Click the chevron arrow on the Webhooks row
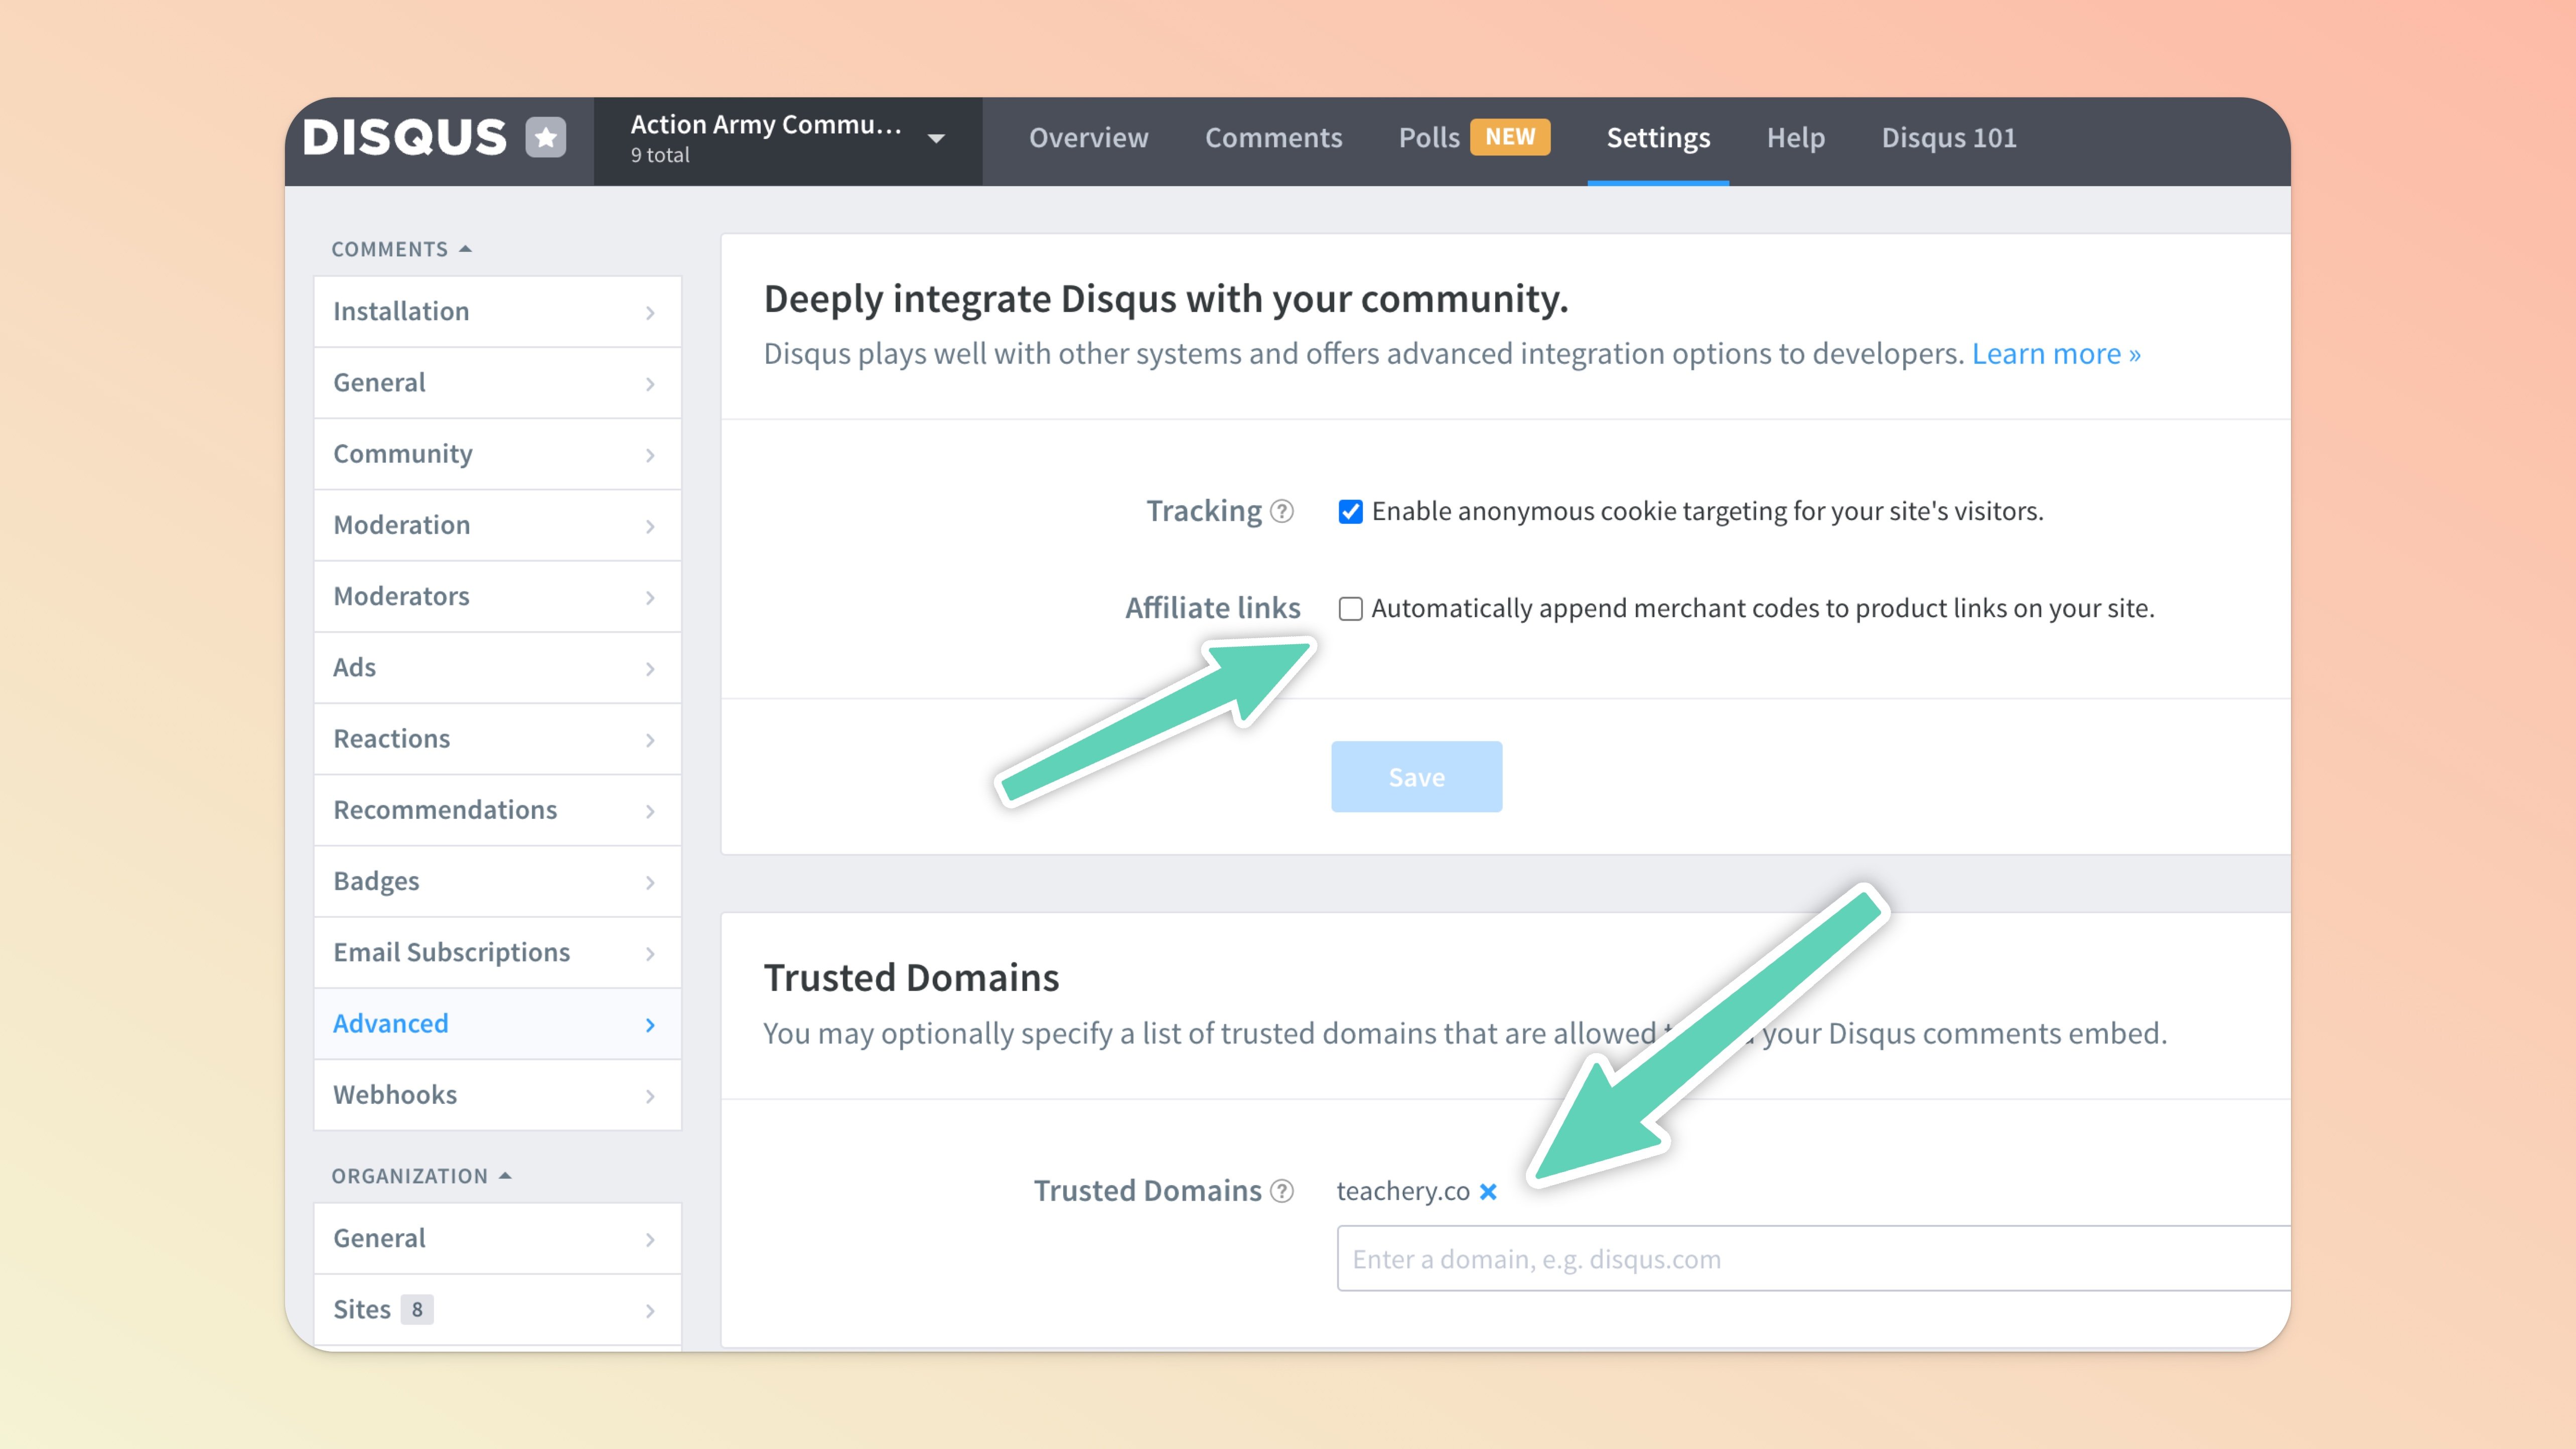2576x1449 pixels. click(x=650, y=1096)
